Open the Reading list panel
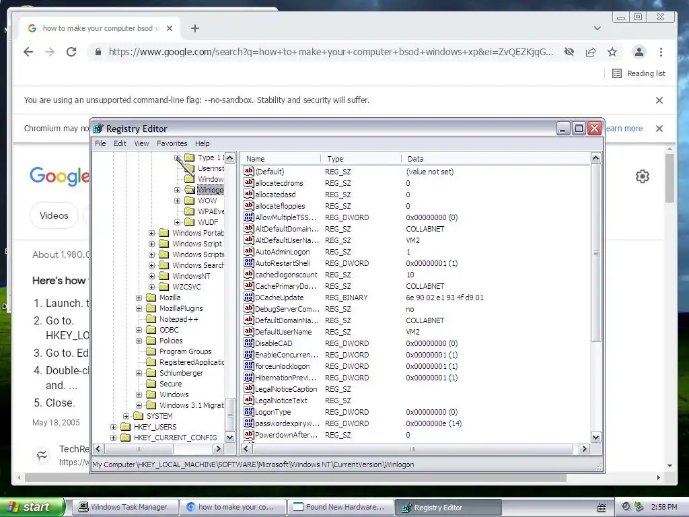Screen dimensions: 689x517 [639, 73]
